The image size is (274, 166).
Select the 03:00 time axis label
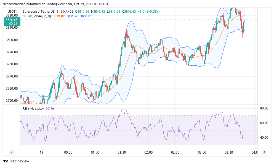[202, 152]
